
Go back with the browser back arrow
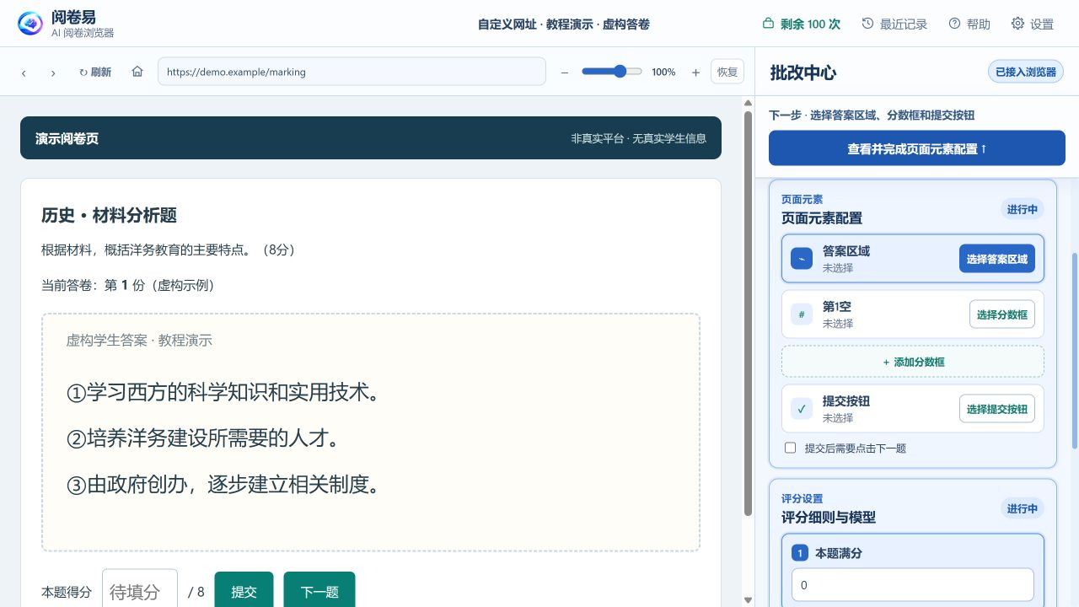click(x=24, y=73)
